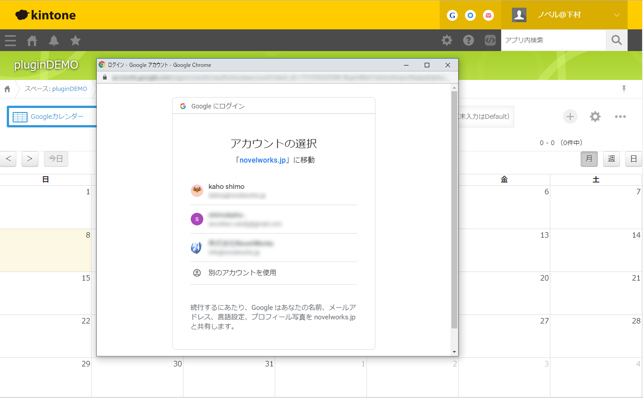Switch to 週 week view
The width and height of the screenshot is (643, 398).
pos(611,159)
